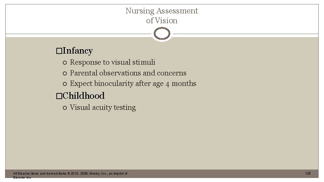The image size is (324, 182).
Task: Click the text Response to visual stimuli
Action: click(112, 62)
